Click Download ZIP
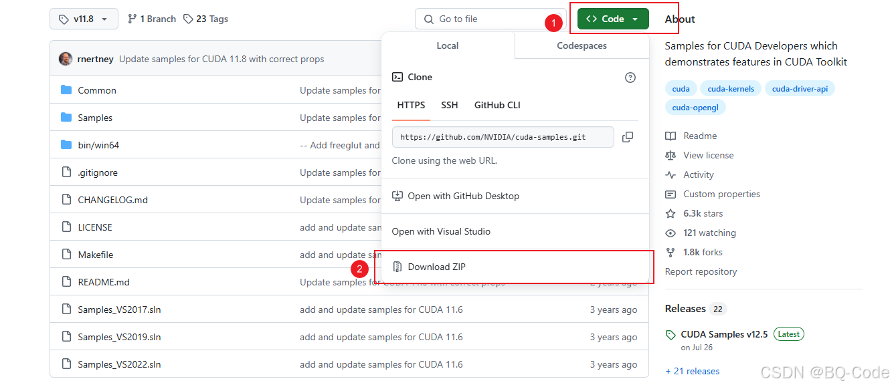Viewport: 892px width, 387px height. point(515,267)
